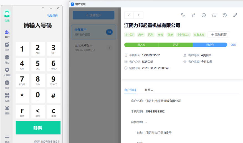Click the 默认分组 group value

pos(148,62)
